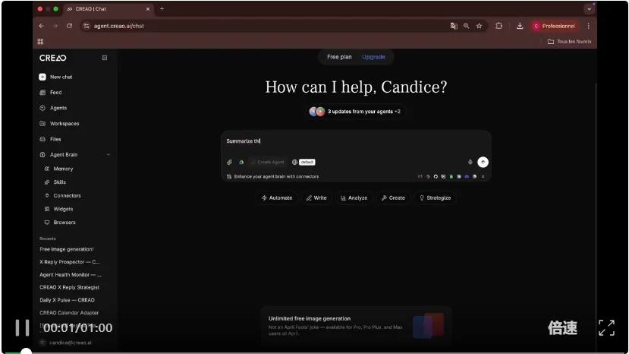
Task: Toggle video play/pause control
Action: (x=22, y=327)
